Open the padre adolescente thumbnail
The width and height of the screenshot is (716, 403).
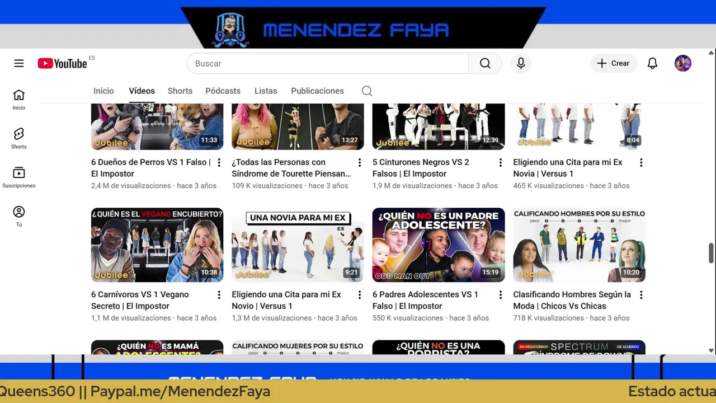point(439,245)
